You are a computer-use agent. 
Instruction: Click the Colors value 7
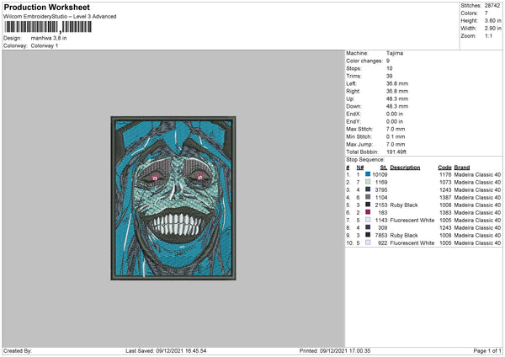[x=486, y=13]
